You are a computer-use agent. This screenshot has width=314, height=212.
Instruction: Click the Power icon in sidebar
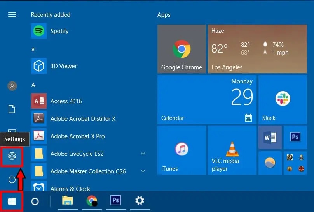(x=12, y=179)
